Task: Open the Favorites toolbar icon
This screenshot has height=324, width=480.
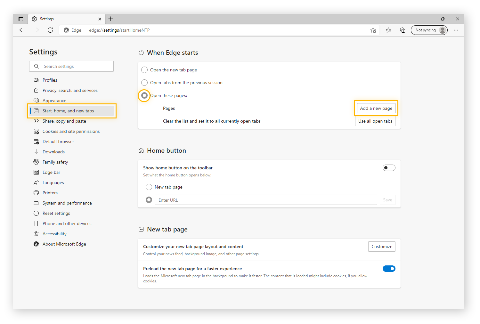Action: click(388, 30)
